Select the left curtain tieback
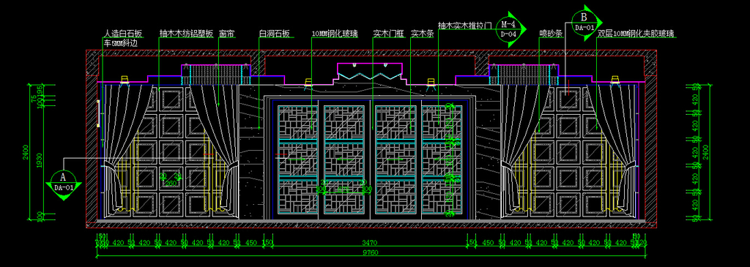Image resolution: width=750 pixels, height=267 pixels. (111, 168)
